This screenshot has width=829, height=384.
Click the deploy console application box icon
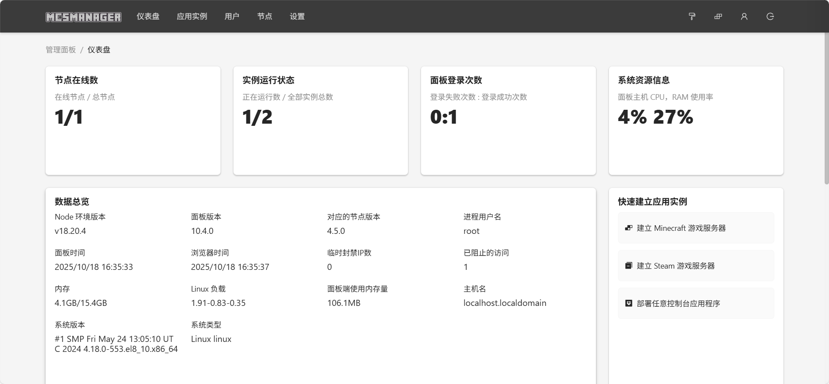coord(628,303)
